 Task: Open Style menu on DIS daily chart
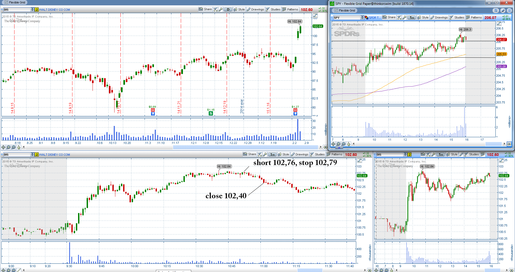(x=239, y=9)
